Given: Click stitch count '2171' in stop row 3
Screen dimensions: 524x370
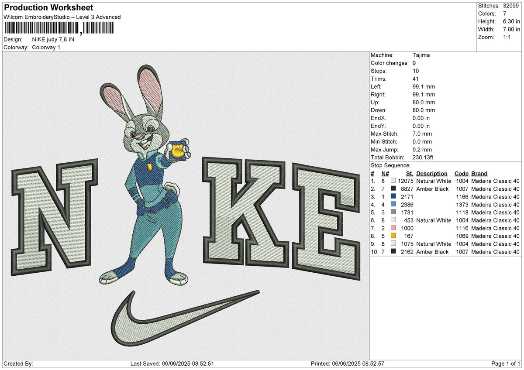Looking at the screenshot, I should 407,197.
